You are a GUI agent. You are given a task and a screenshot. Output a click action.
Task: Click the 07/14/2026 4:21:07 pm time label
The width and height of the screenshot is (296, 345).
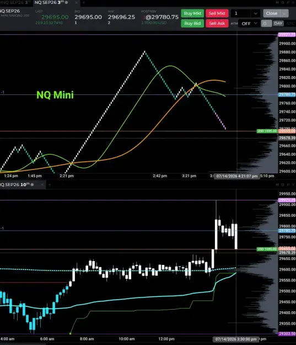click(x=236, y=176)
